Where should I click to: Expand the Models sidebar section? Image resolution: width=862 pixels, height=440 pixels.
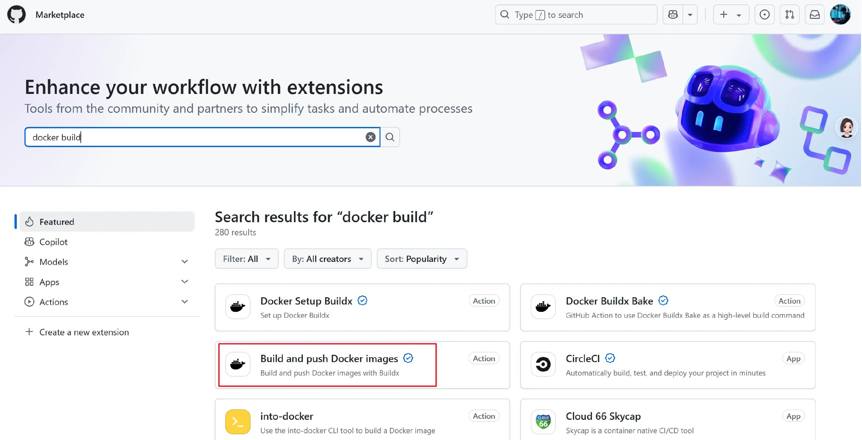(x=185, y=262)
